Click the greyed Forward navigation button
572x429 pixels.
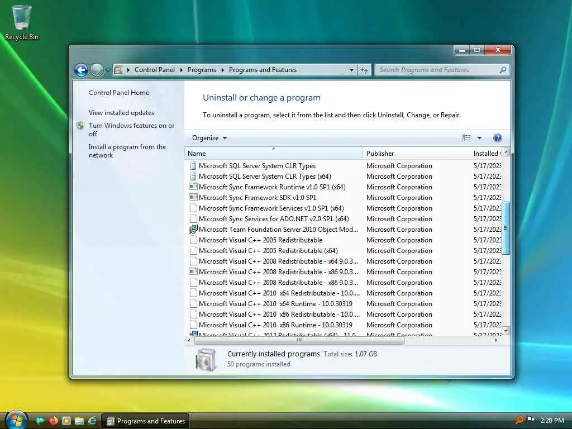click(97, 70)
